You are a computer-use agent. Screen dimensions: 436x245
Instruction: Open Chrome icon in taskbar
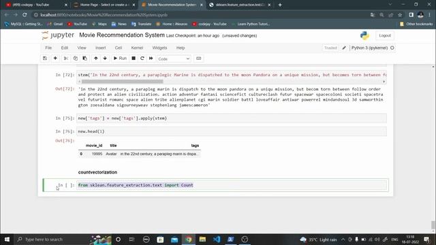[x=189, y=239]
